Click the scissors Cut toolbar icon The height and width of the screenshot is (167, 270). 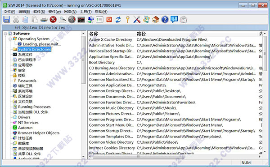tap(16, 20)
